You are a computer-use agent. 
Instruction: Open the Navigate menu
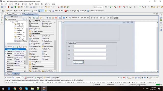[x=24, y=4]
